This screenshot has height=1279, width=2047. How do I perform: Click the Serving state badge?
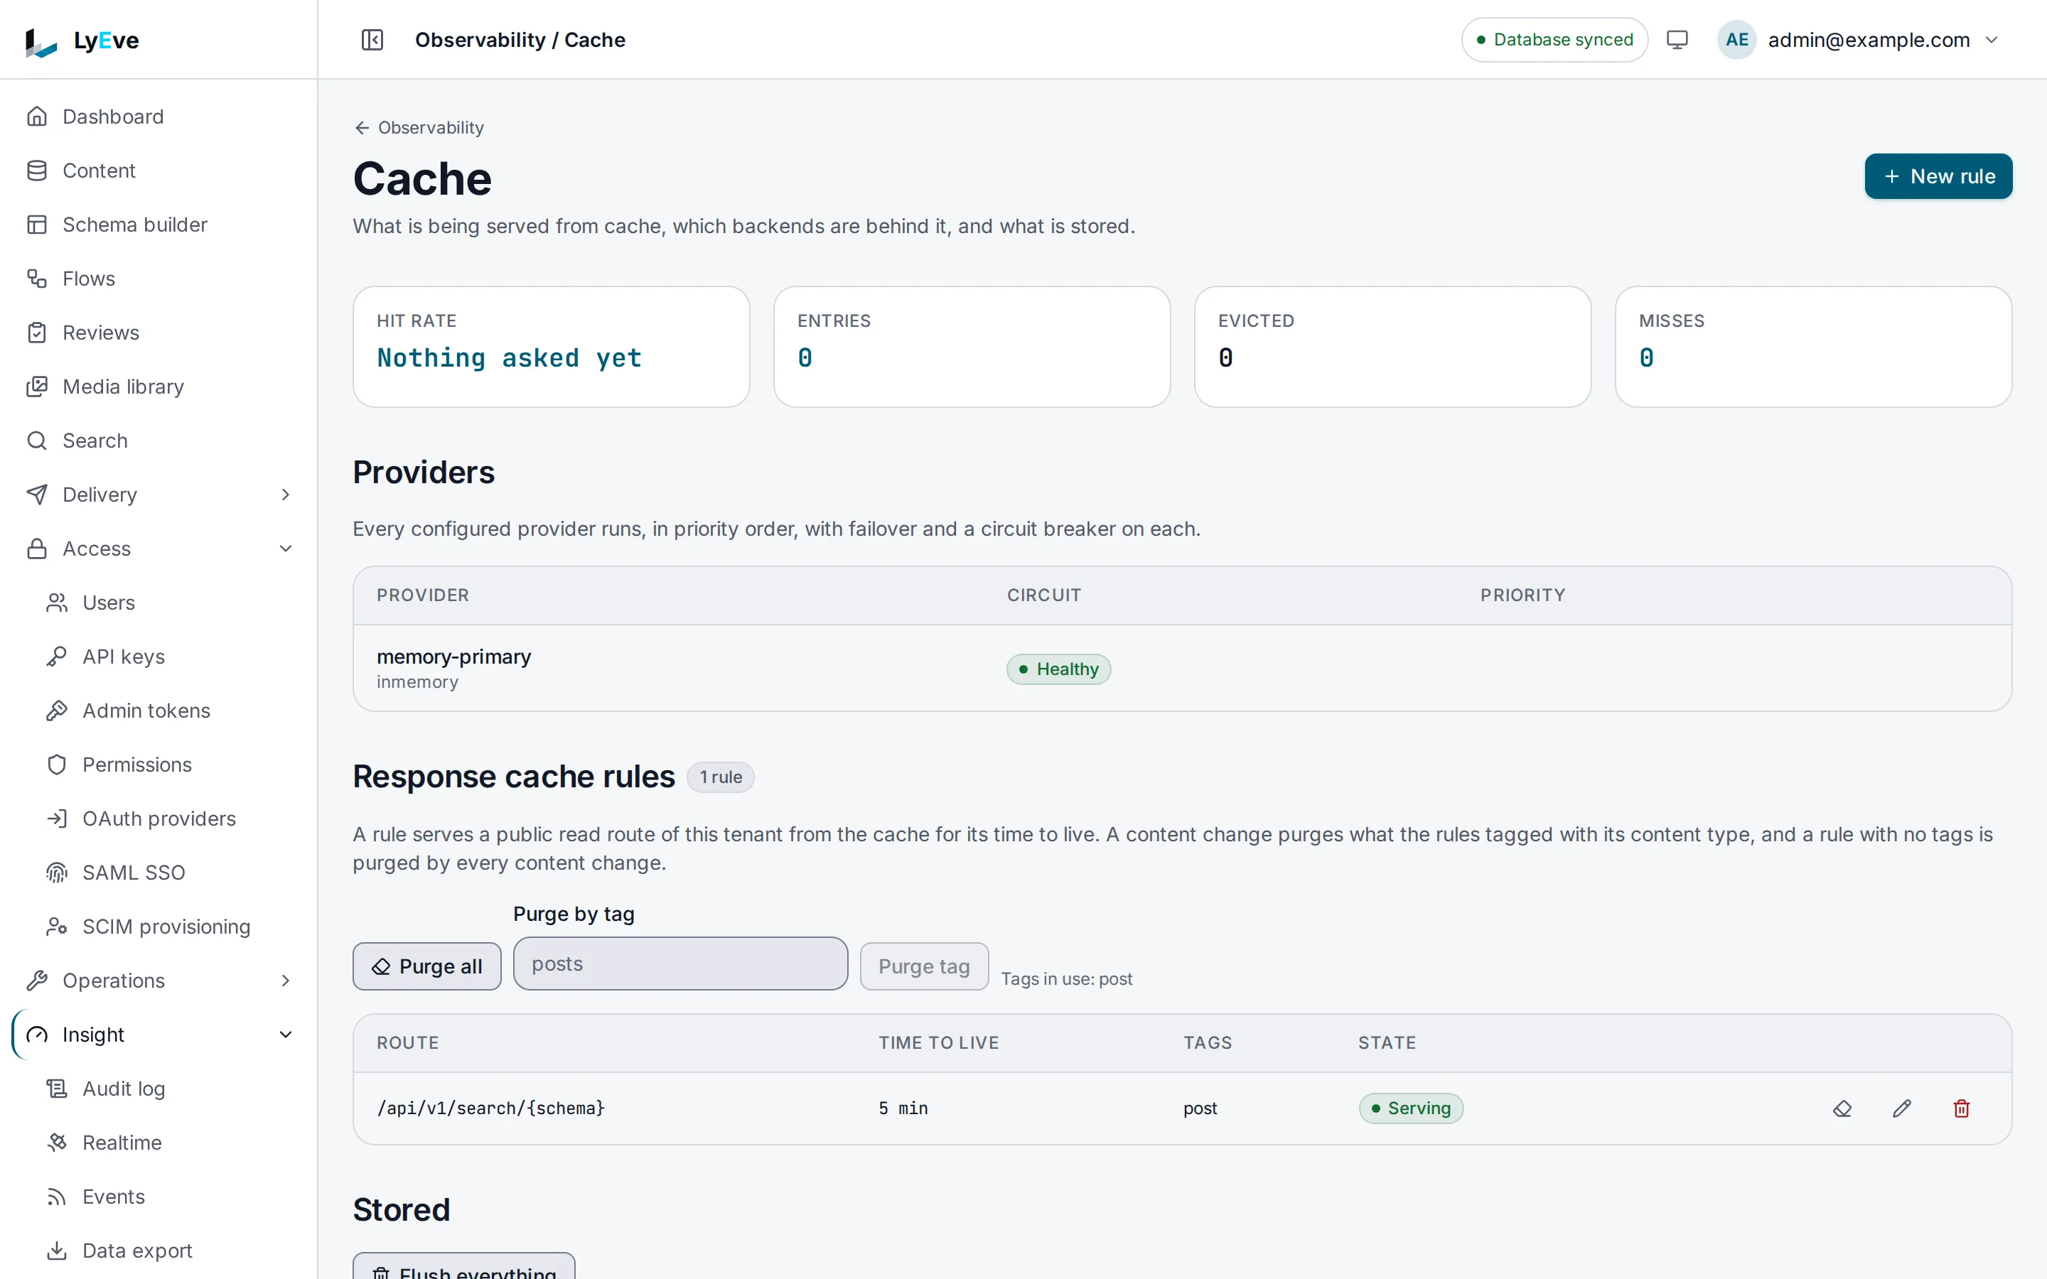click(x=1410, y=1108)
